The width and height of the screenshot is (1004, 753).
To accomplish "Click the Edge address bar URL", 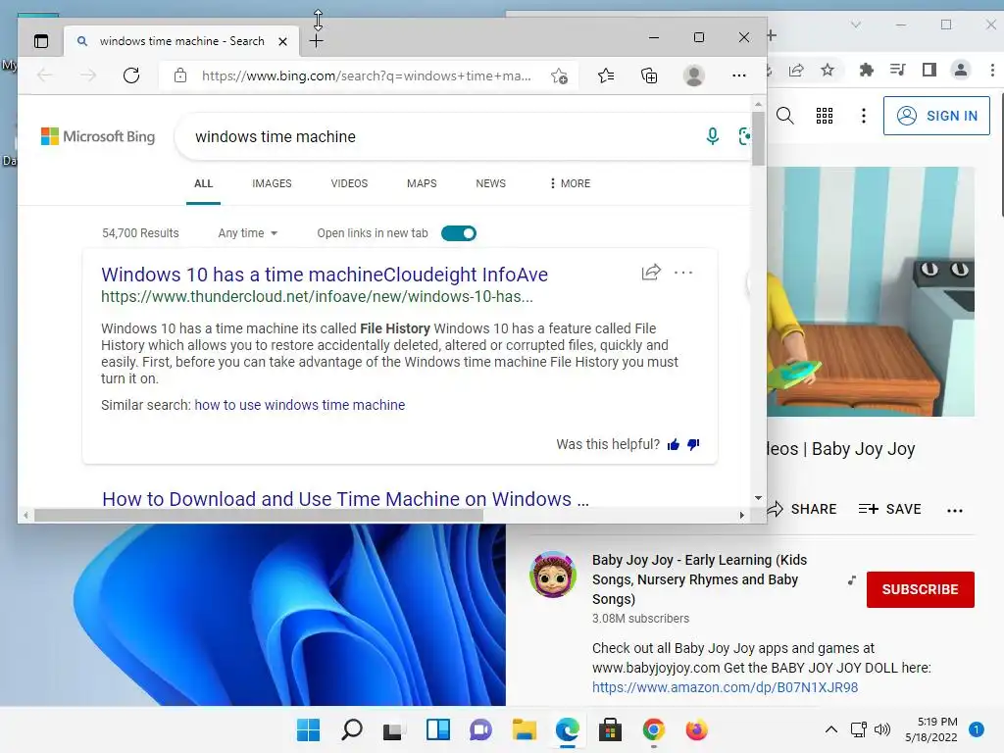I will 367,76.
